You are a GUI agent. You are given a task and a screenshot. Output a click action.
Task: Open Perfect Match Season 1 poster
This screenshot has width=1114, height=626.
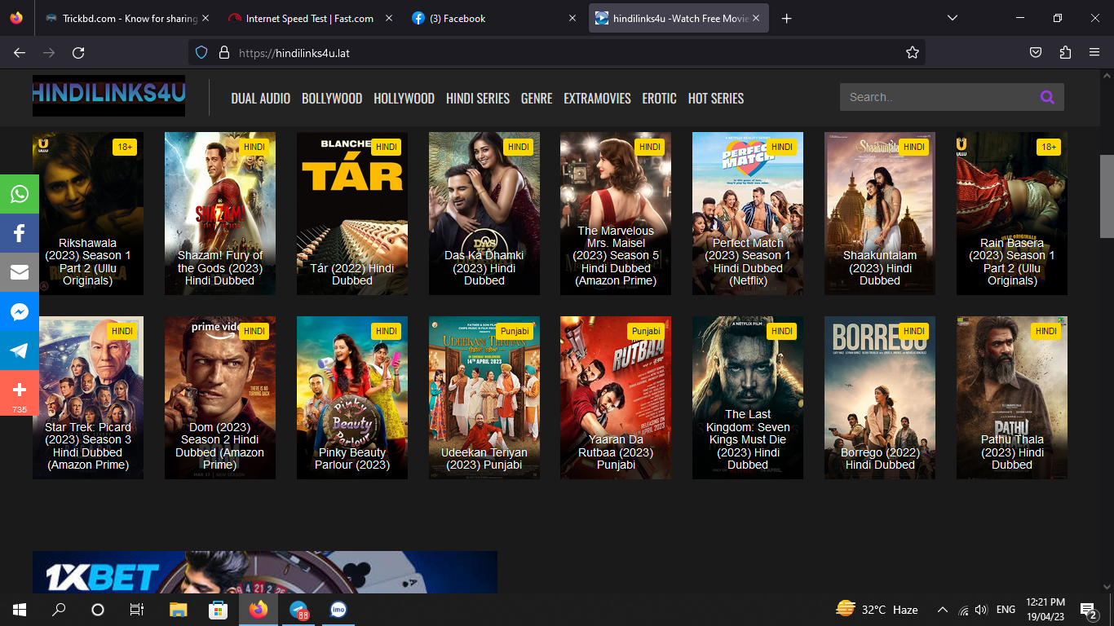tap(748, 214)
